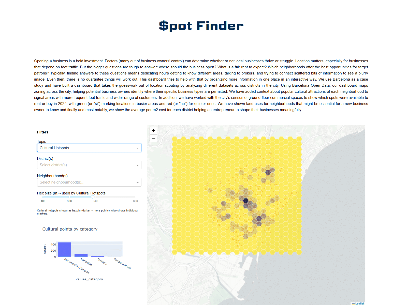Image resolution: width=407 pixels, height=305 pixels.
Task: Click the map zoom out (−) button
Action: click(x=153, y=138)
